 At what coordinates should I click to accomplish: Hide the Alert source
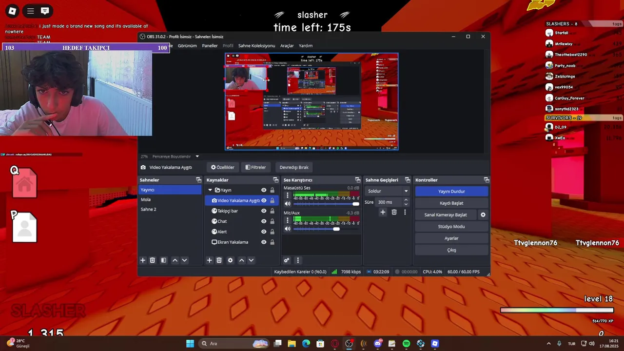pos(264,232)
